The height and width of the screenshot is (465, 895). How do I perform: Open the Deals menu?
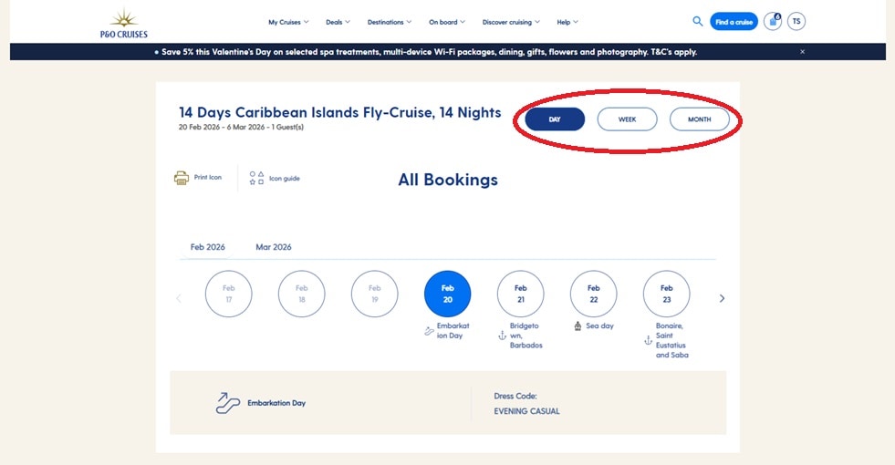pos(338,22)
